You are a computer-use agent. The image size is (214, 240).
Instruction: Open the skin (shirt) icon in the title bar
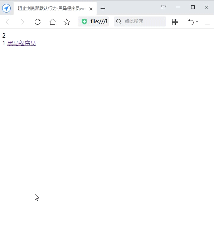pos(164,7)
